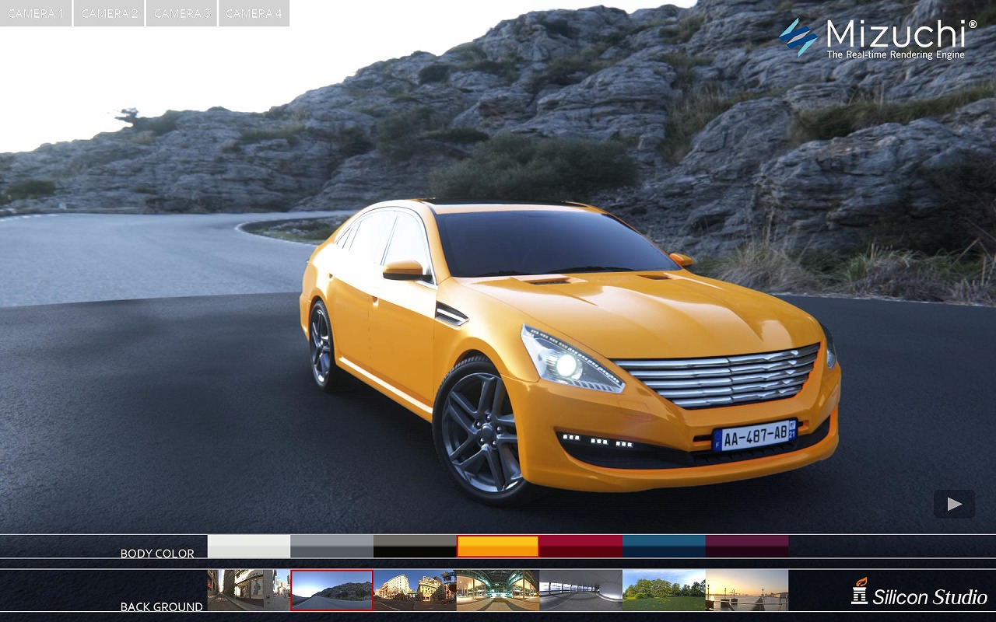Switch to CAMERA 1 view
The height and width of the screenshot is (622, 996).
(36, 13)
